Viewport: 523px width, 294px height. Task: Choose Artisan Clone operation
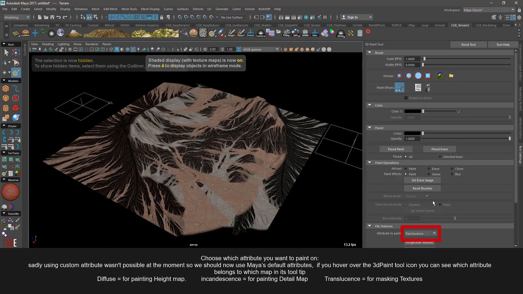coord(452,169)
